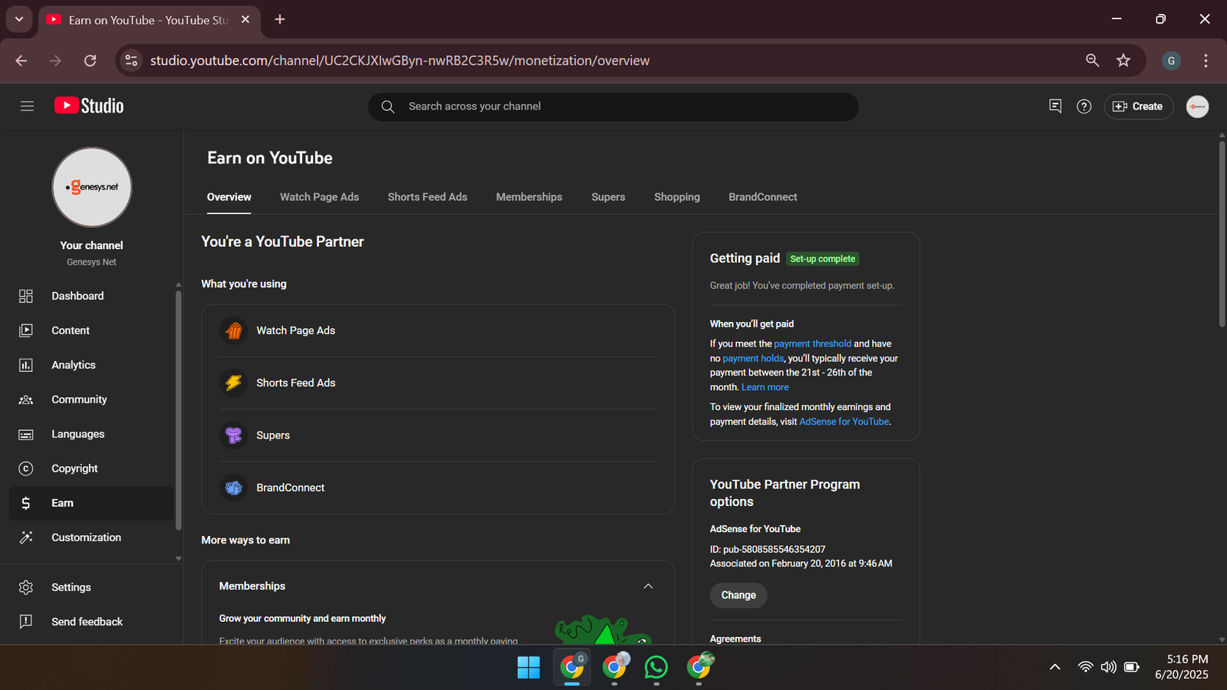The height and width of the screenshot is (690, 1227).
Task: Click the Analytics icon in sidebar
Action: coord(26,365)
